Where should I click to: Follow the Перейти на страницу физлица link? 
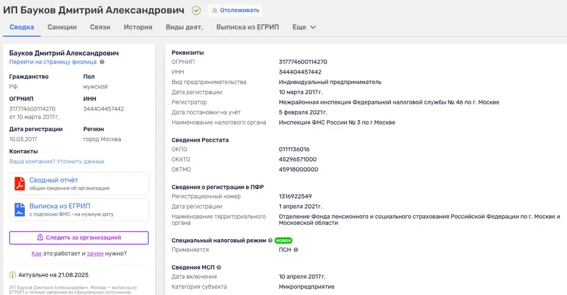point(53,62)
